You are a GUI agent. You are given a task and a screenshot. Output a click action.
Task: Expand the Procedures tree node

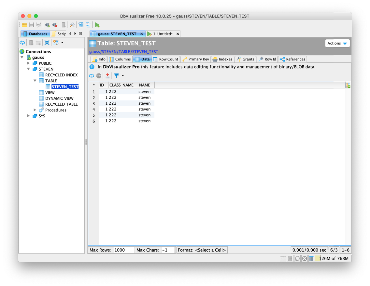(35, 110)
